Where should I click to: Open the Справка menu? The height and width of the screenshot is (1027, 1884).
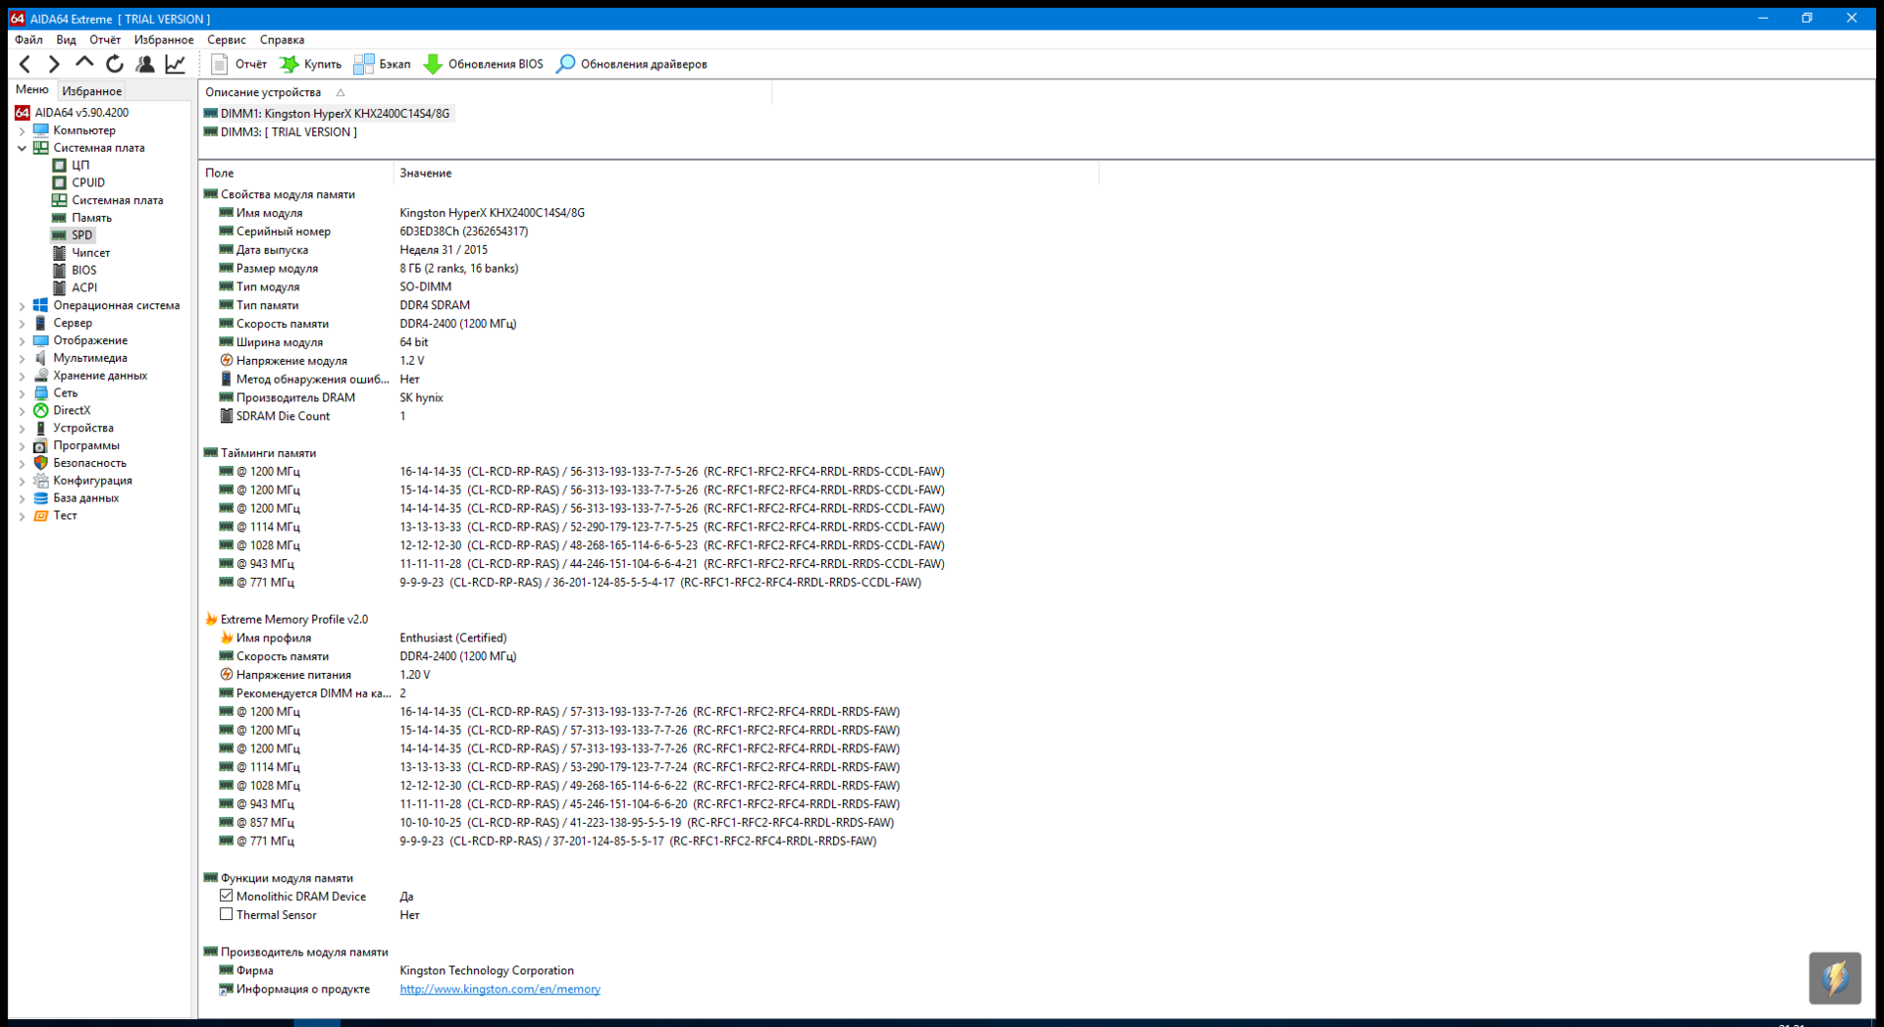(x=282, y=40)
